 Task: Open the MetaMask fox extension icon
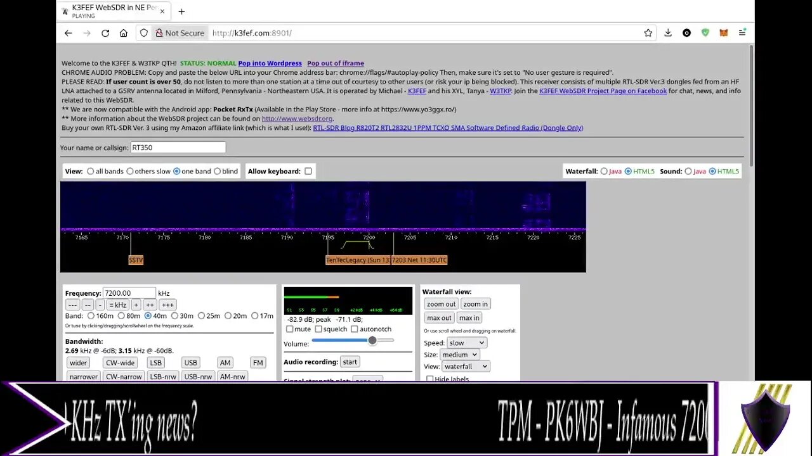click(x=723, y=33)
